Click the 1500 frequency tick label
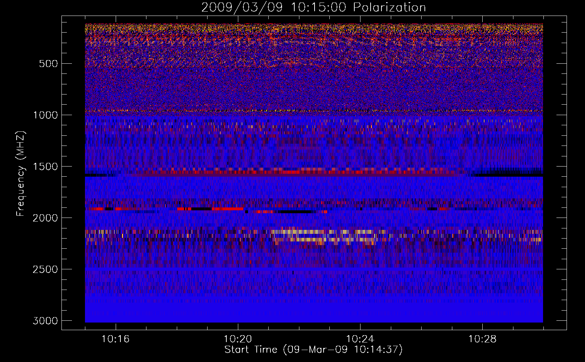This screenshot has width=585, height=362. click(46, 167)
